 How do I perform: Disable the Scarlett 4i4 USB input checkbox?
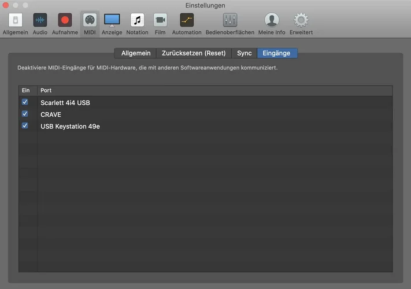[25, 102]
